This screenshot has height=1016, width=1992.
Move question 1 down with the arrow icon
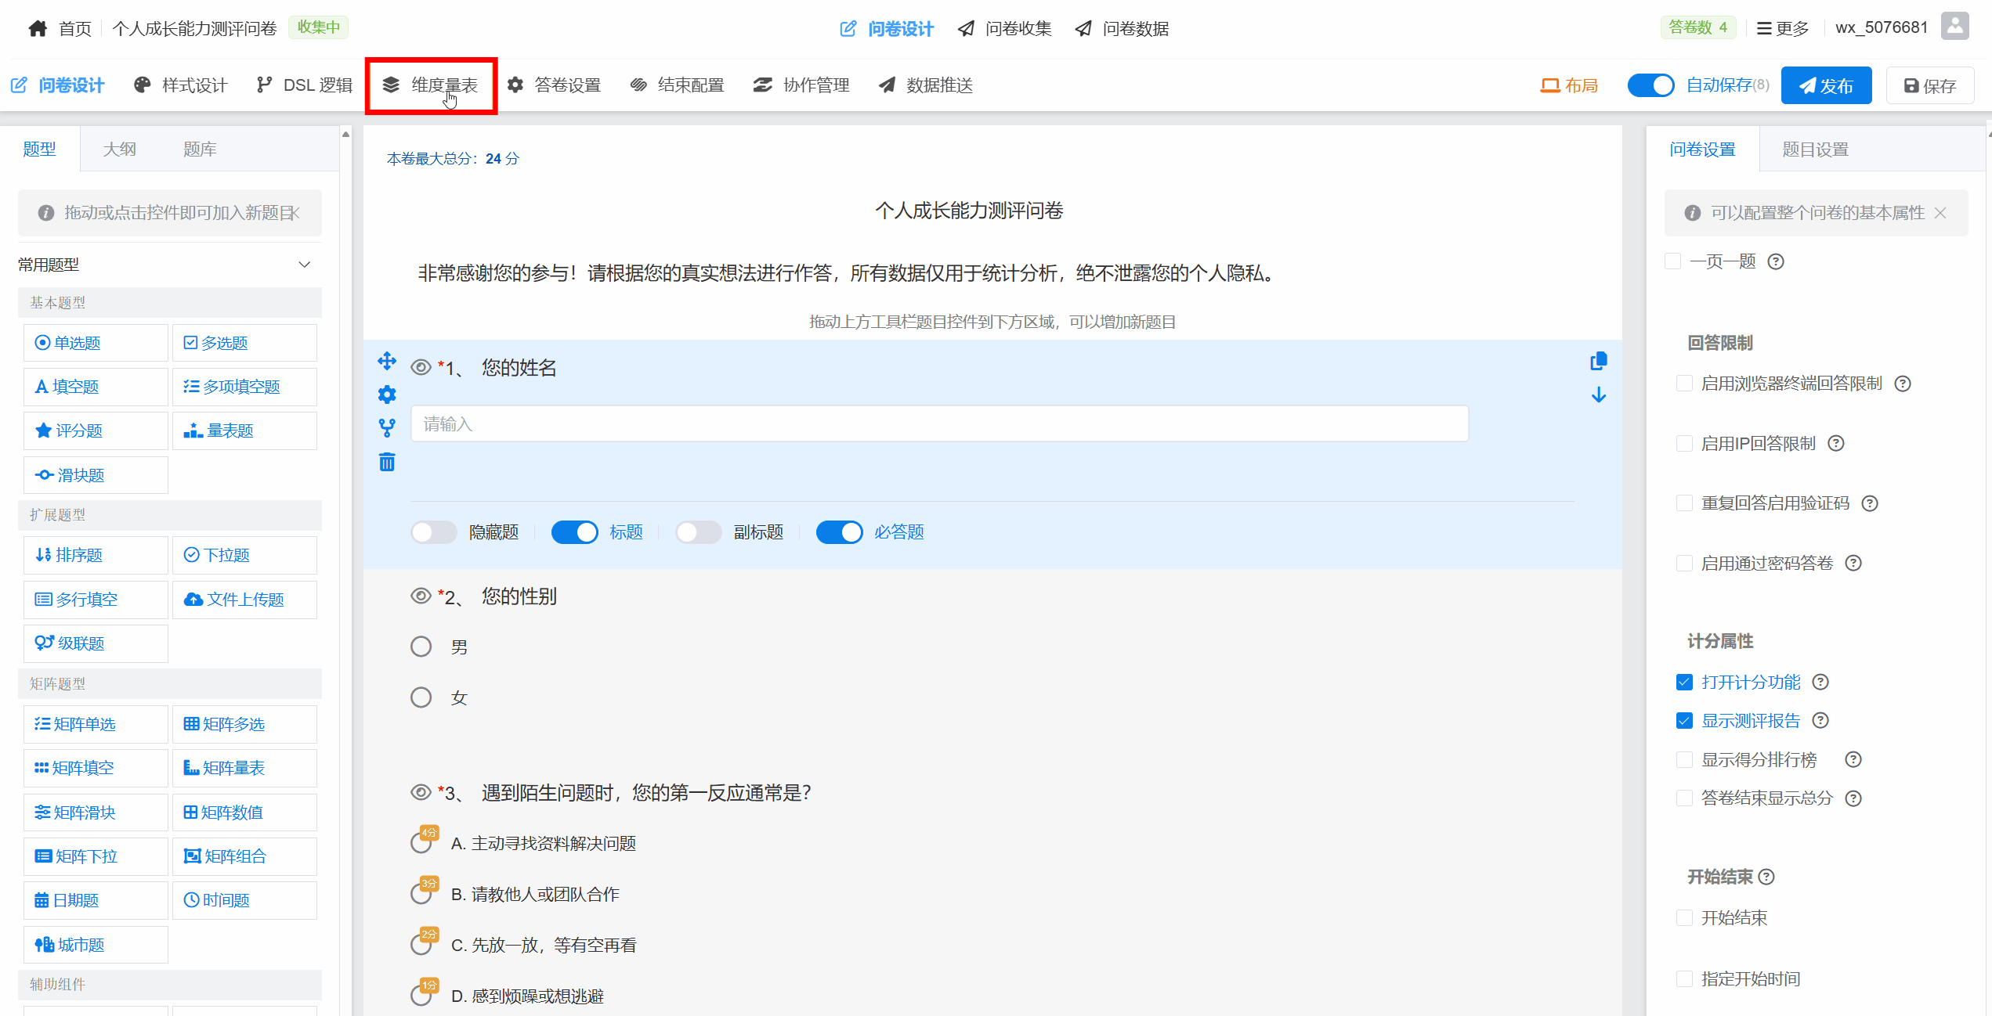coord(1599,395)
